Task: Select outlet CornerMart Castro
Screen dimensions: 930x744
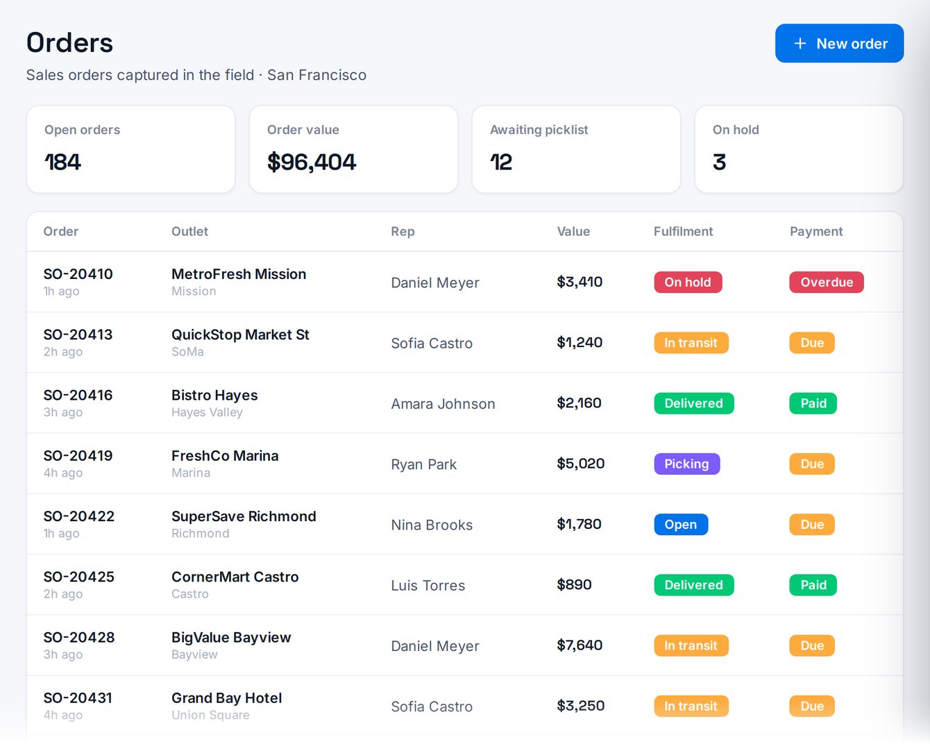Action: [235, 577]
